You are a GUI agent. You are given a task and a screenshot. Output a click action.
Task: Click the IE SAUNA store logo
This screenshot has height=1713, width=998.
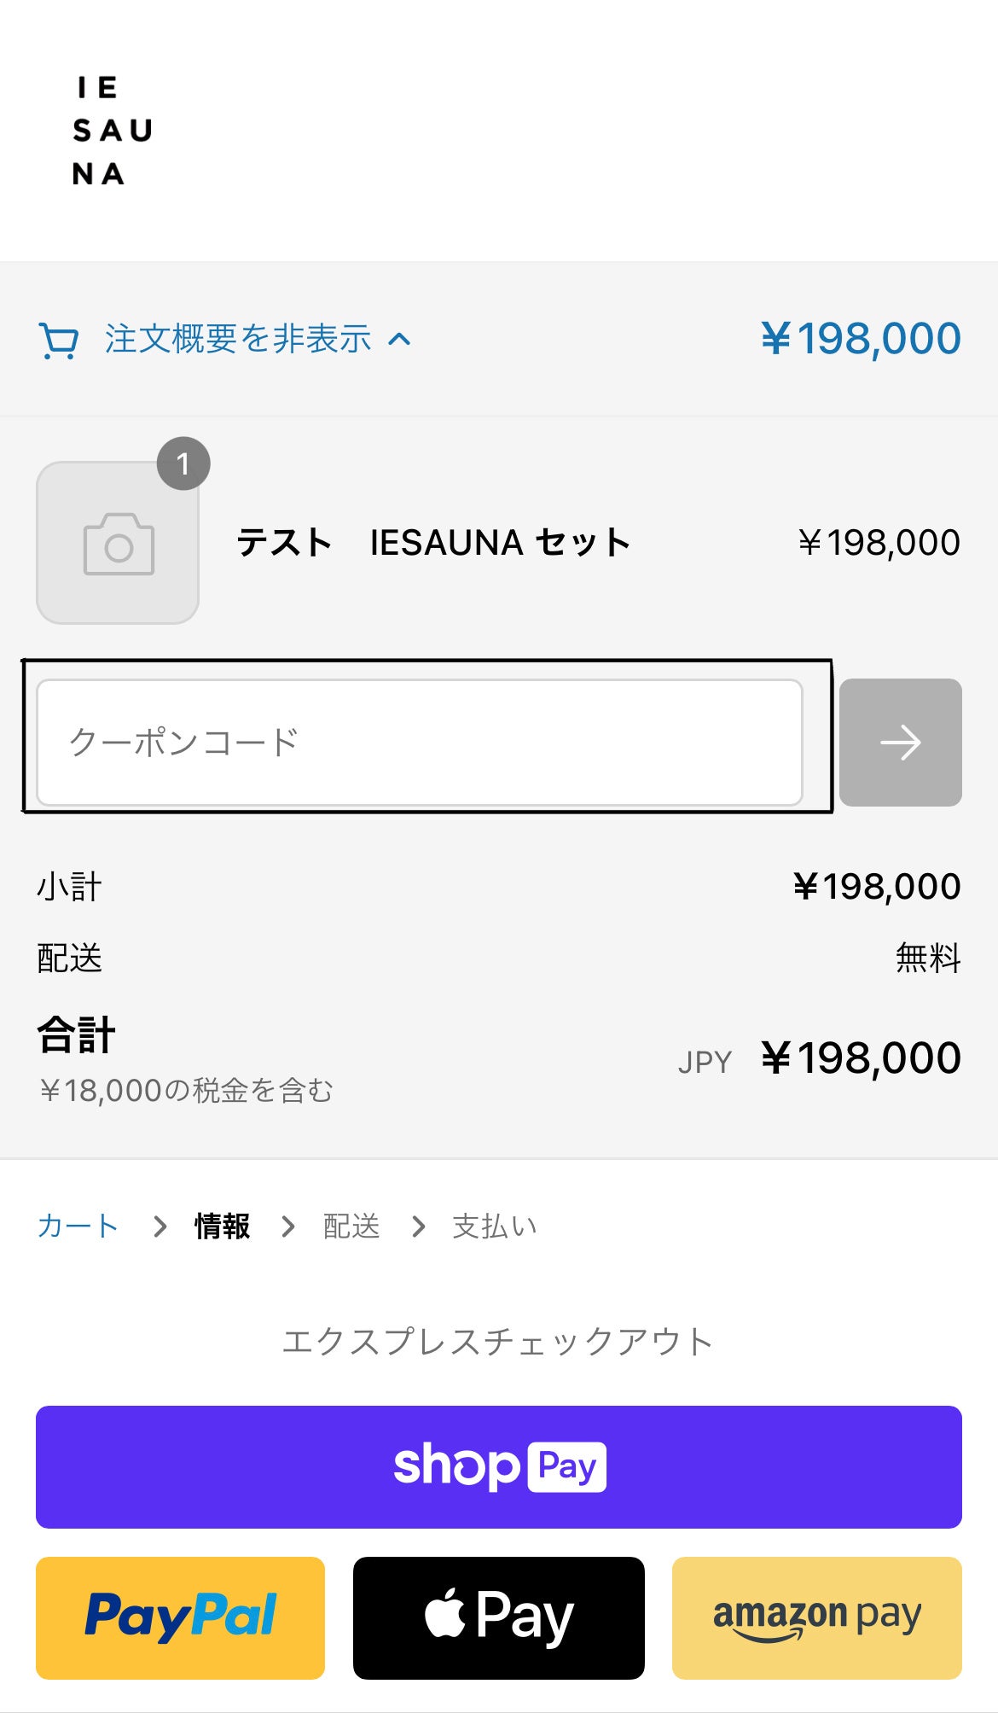tap(112, 131)
